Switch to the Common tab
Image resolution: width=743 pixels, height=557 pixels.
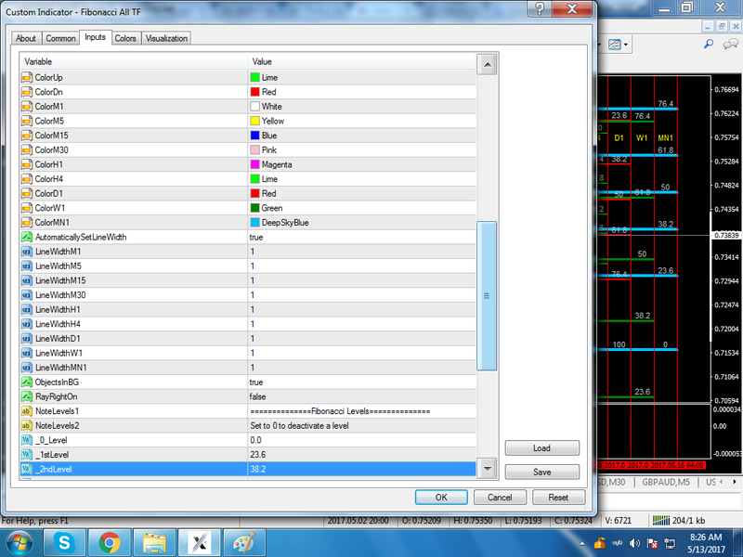click(60, 38)
